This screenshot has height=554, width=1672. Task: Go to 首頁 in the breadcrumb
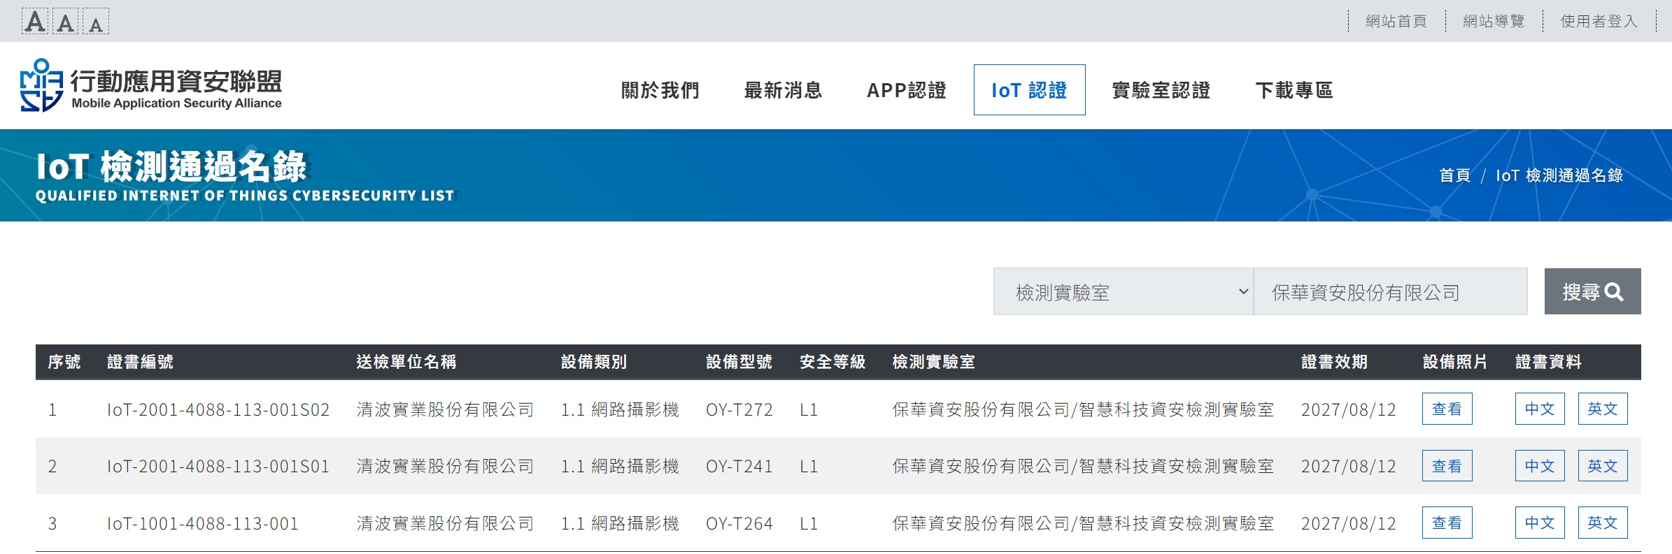click(x=1454, y=175)
